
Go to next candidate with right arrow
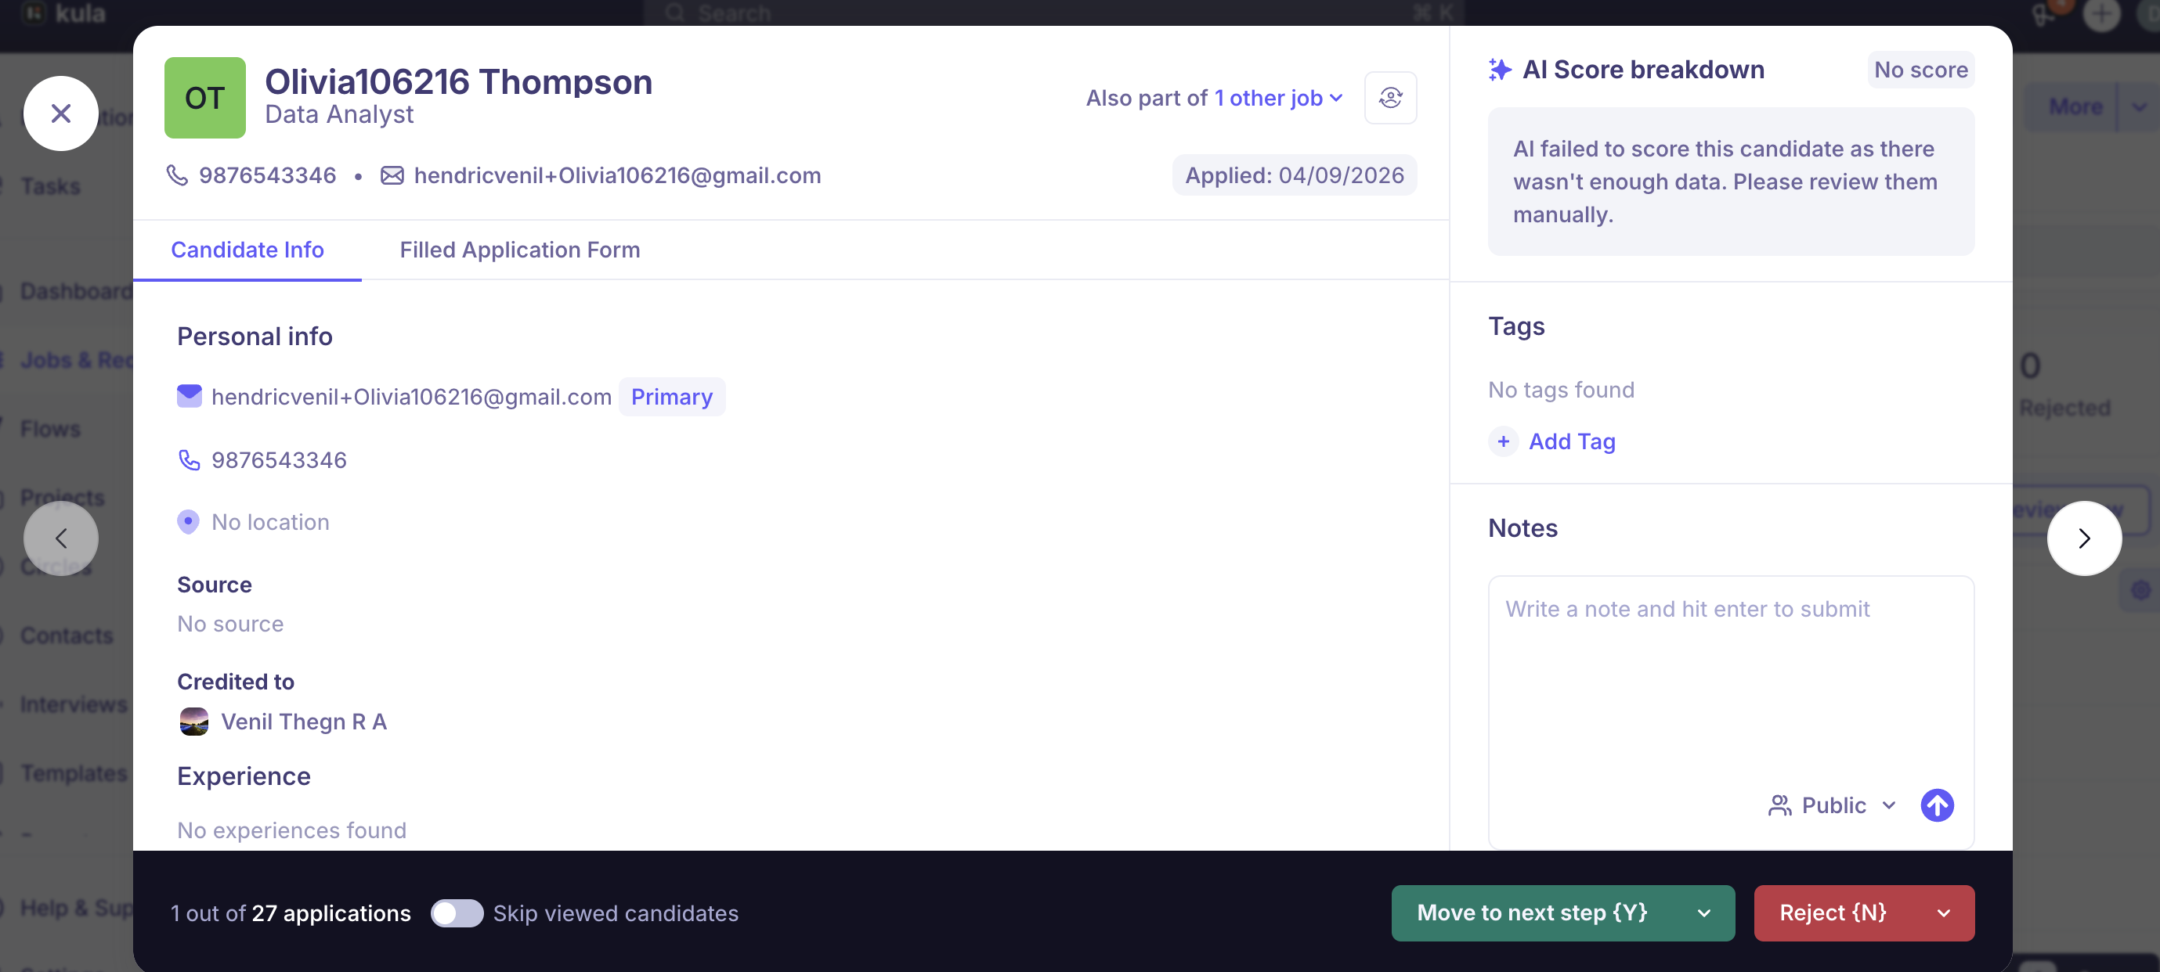[2084, 538]
